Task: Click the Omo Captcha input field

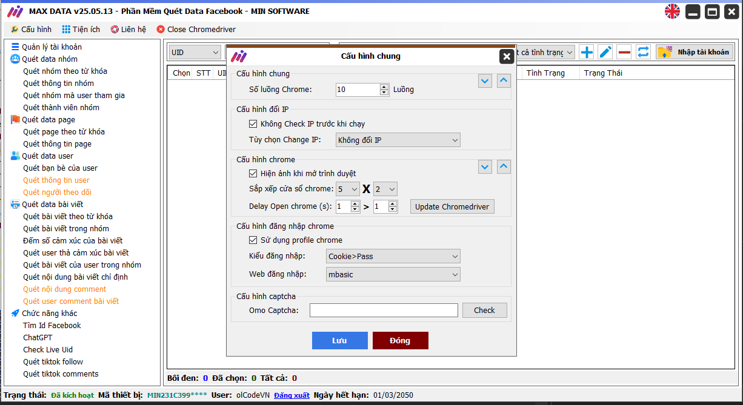Action: (384, 311)
